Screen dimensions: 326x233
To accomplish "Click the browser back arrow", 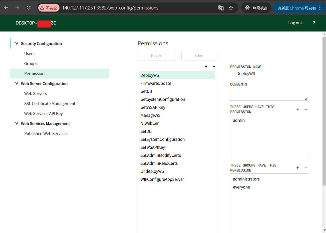I will coord(6,8).
